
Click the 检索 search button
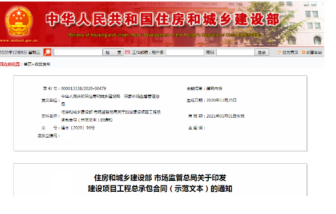[x=114, y=53]
